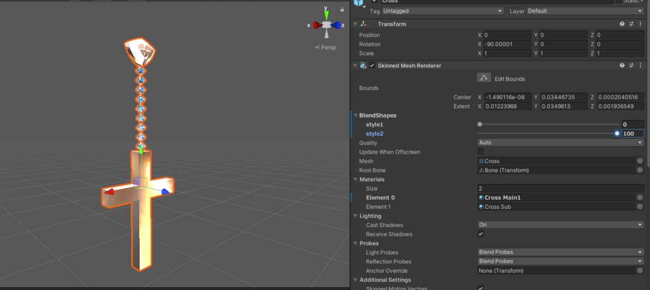650x290 pixels.
Task: Open the Quality dropdown set to Auto
Action: (x=560, y=143)
